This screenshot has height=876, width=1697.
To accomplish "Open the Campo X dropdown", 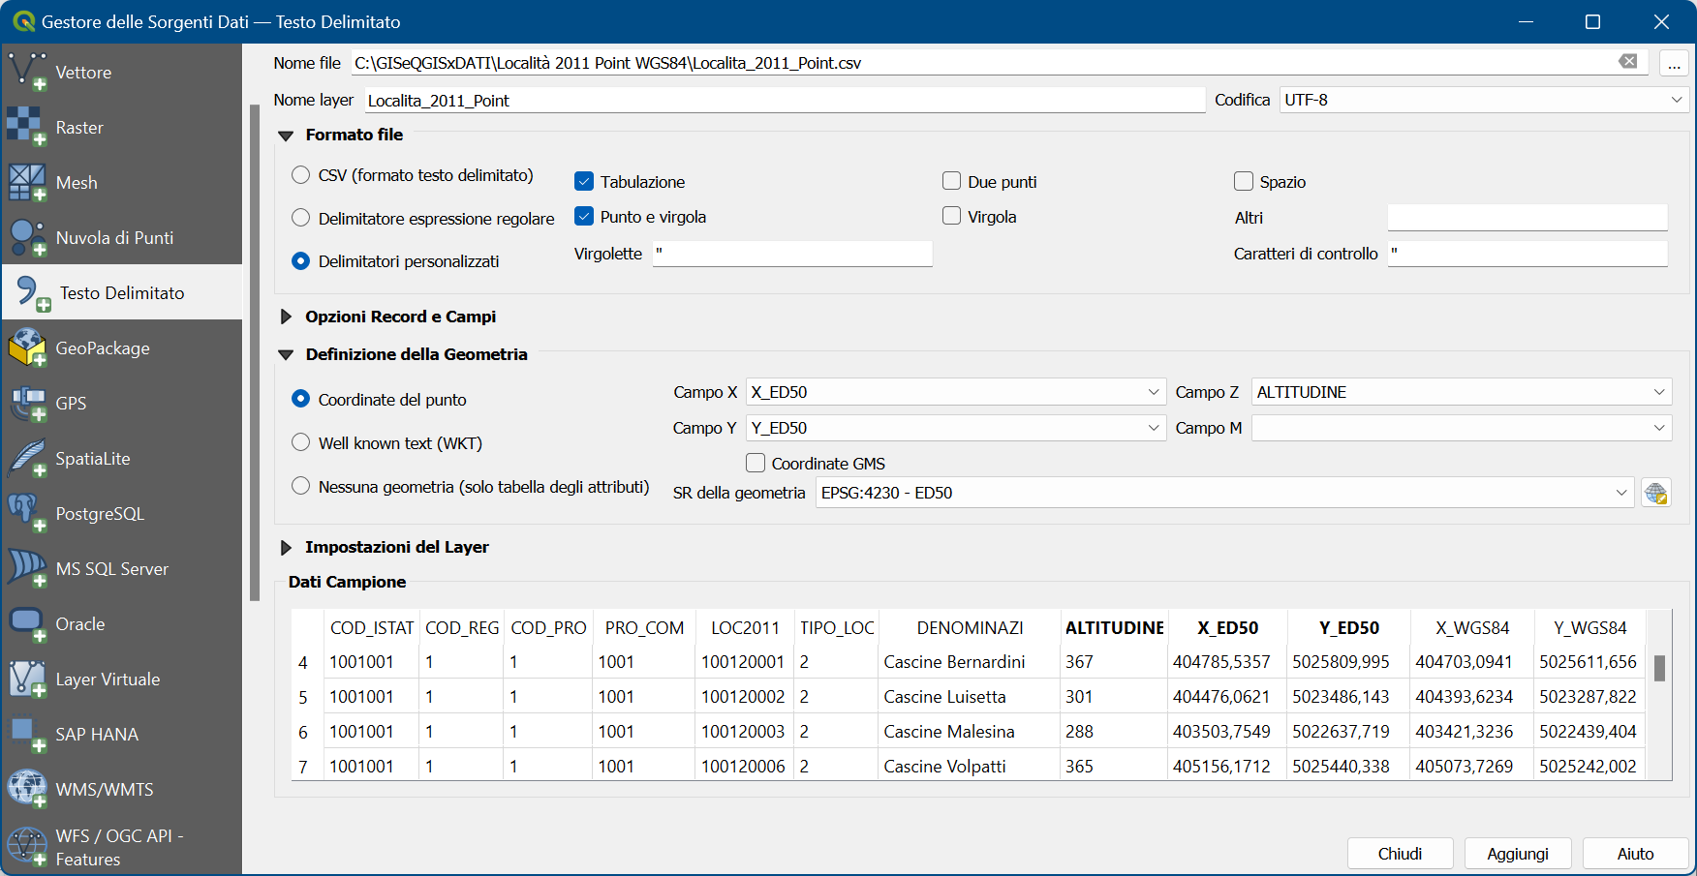I will pyautogui.click(x=956, y=392).
